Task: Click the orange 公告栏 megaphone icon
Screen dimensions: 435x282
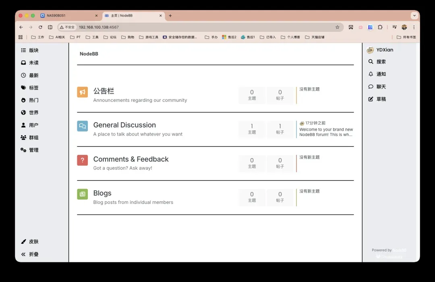Action: (82, 92)
